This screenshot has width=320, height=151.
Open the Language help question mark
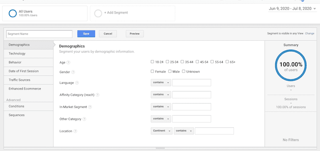point(77,83)
